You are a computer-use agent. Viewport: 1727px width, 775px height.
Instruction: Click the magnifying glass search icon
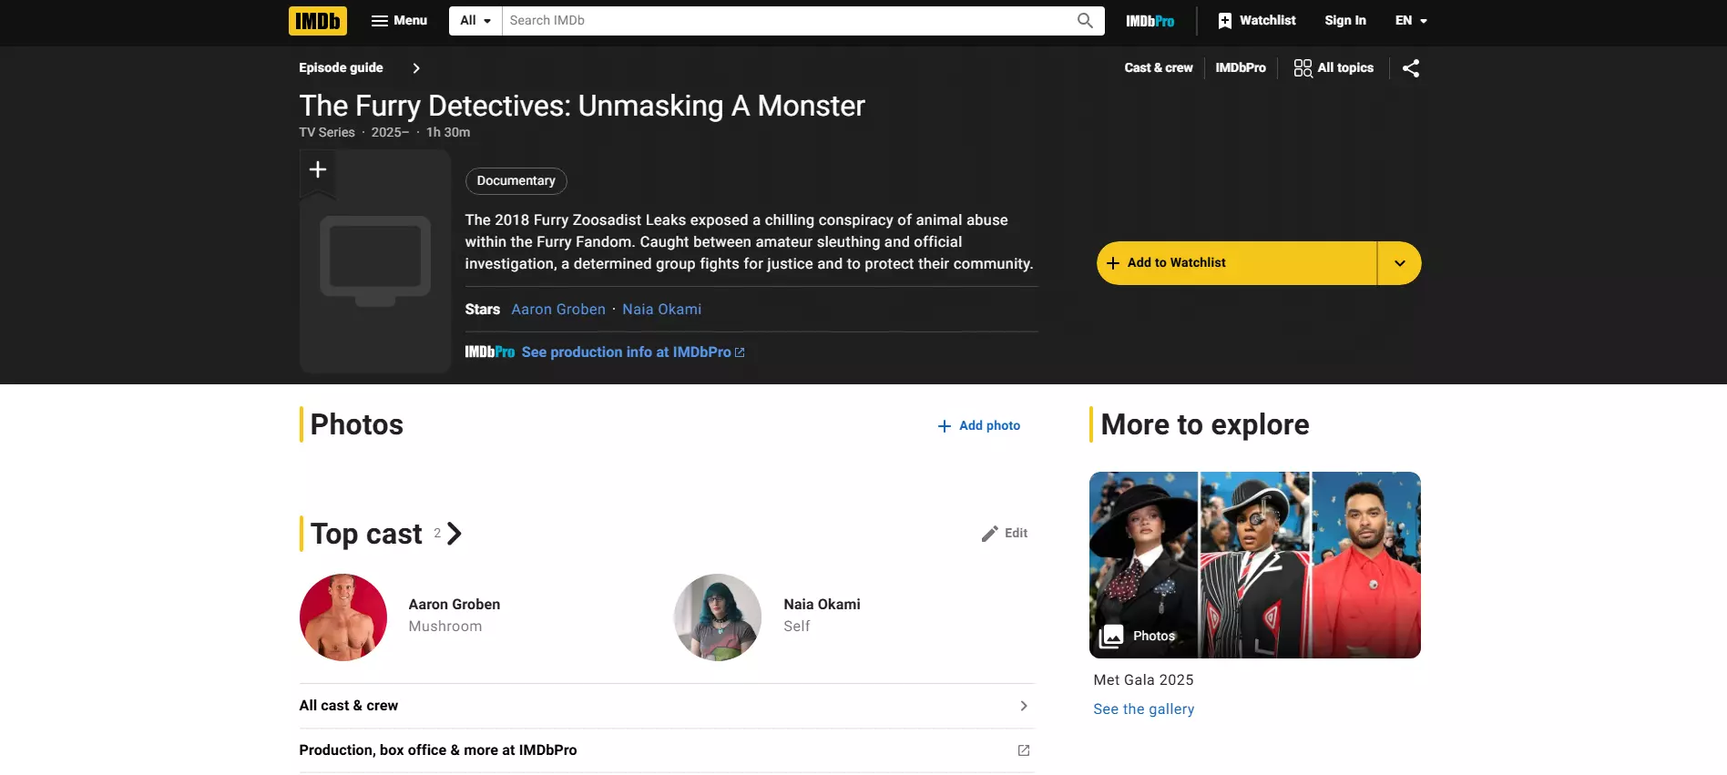click(1085, 21)
